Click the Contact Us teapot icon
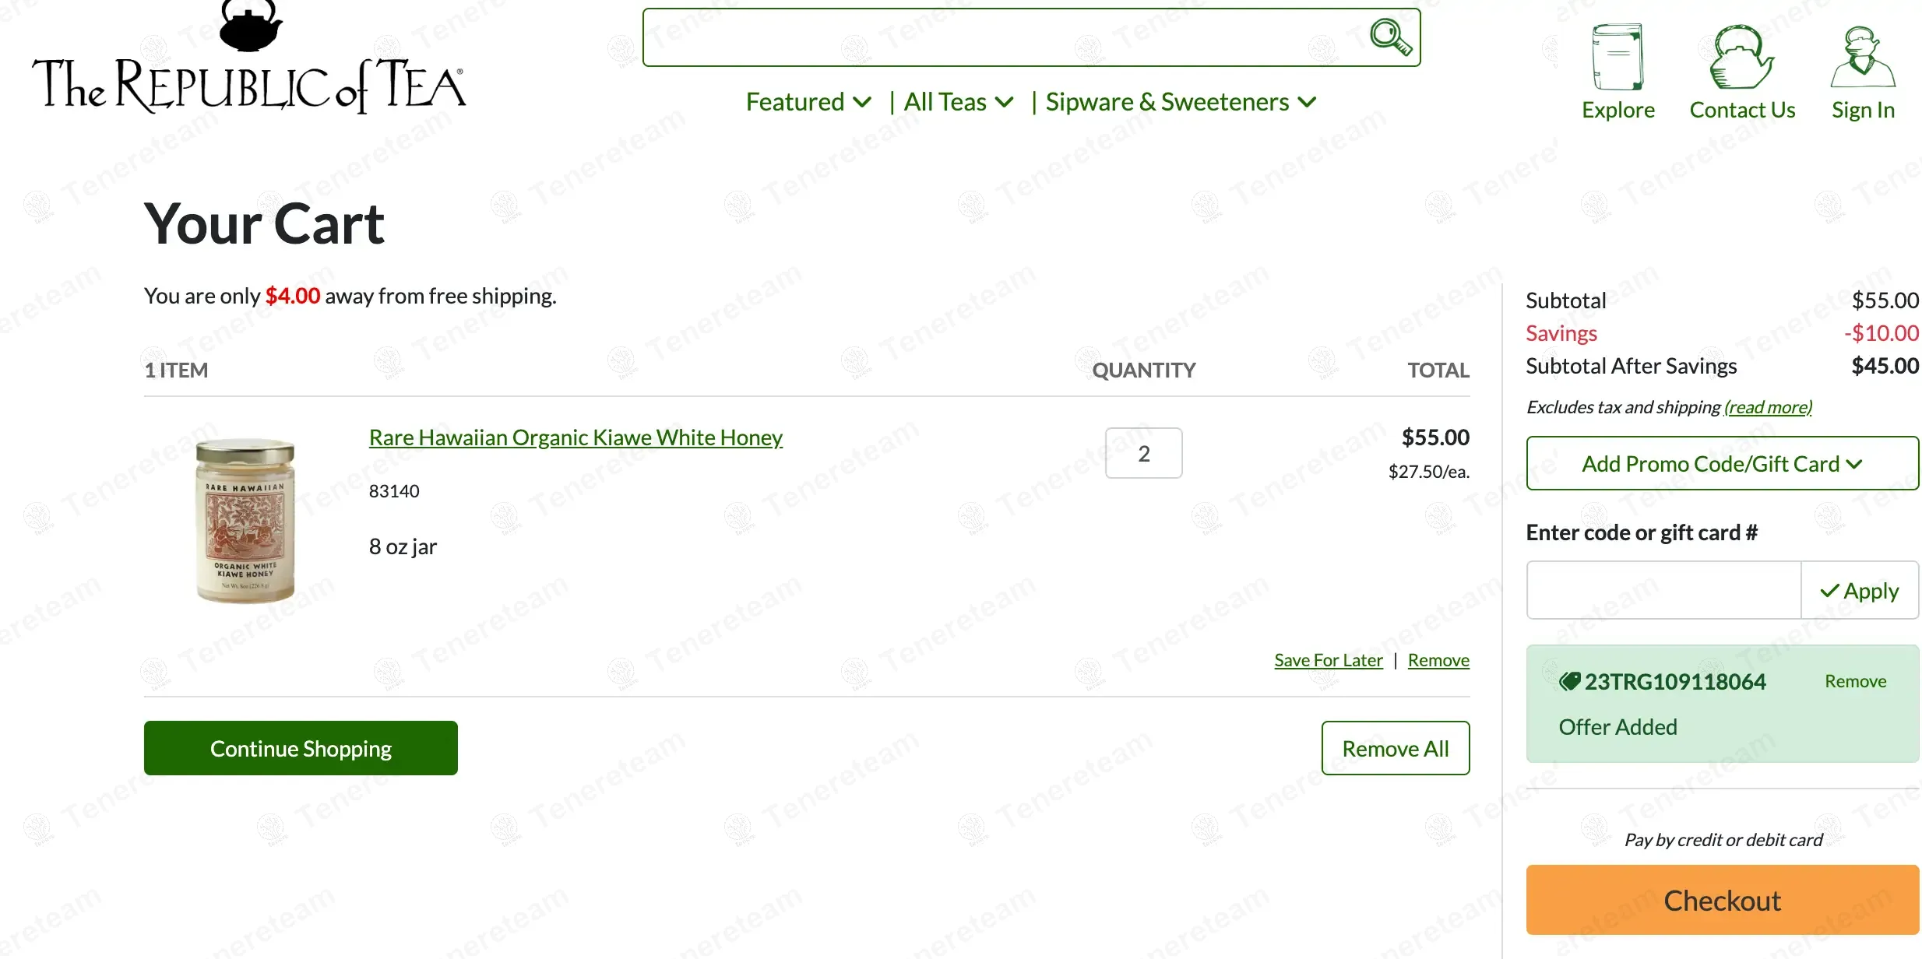 [x=1741, y=58]
